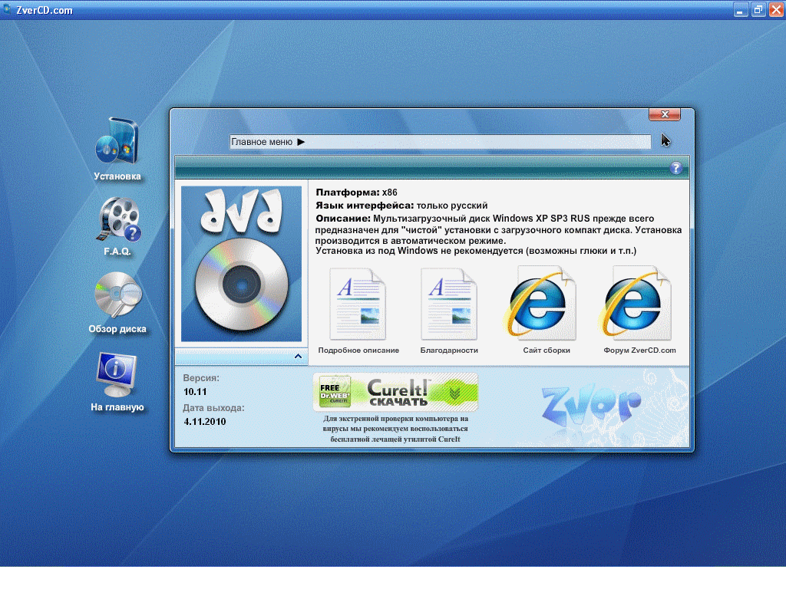Click the green download arrow on CureIt banner
Image resolution: width=786 pixels, height=589 pixels.
tap(454, 393)
